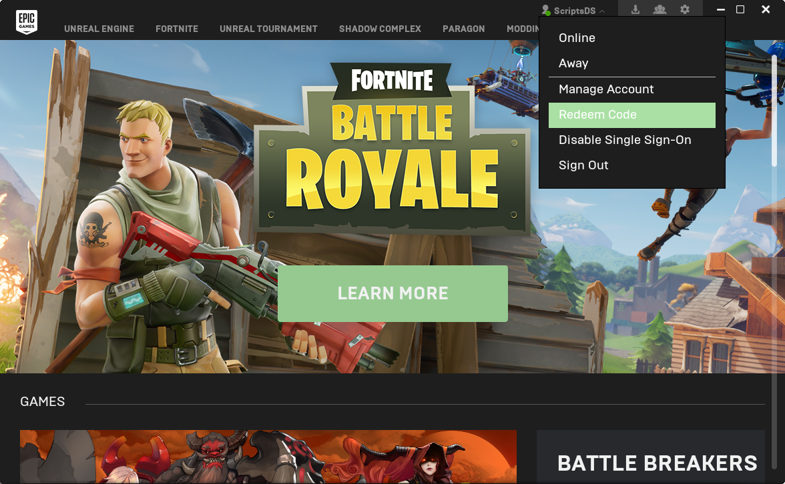The height and width of the screenshot is (484, 785).
Task: Sign Out from the account menu
Action: tap(631, 165)
